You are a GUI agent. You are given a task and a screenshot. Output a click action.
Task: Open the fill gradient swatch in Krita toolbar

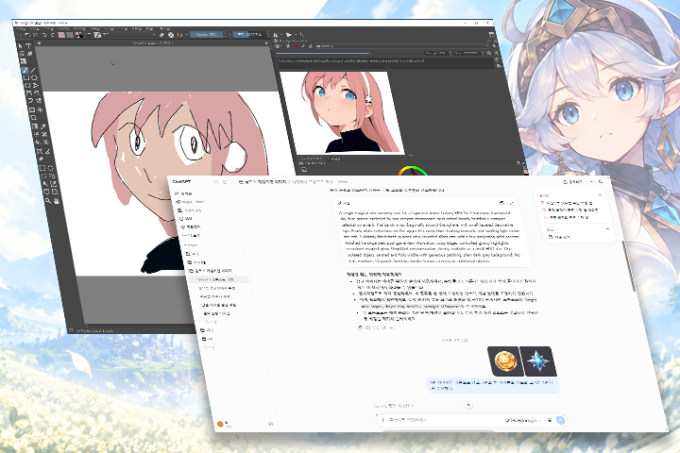pos(61,35)
